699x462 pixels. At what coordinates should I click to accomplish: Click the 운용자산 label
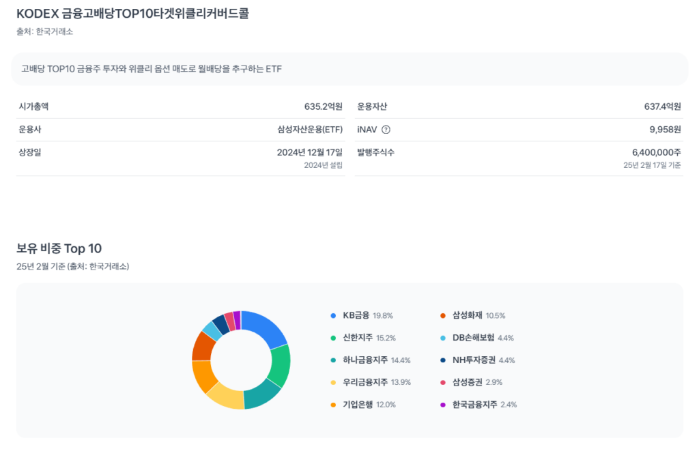(372, 106)
